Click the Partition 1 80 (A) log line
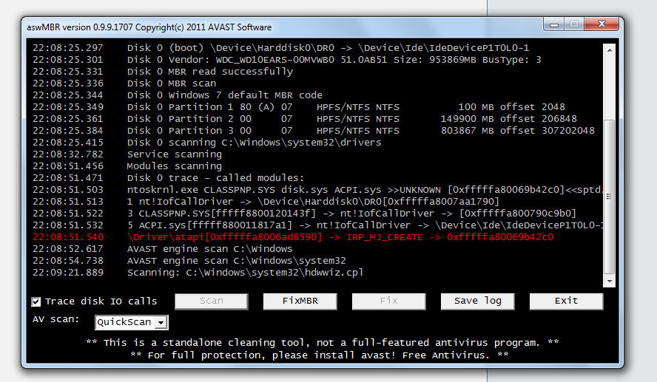Viewport: 657px width, 382px height. (299, 107)
